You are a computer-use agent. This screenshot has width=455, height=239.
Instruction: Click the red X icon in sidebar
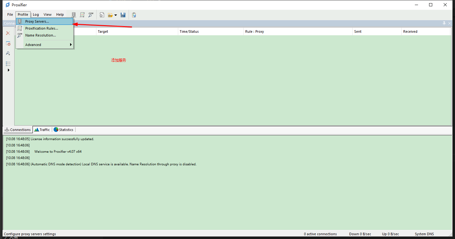point(8,33)
